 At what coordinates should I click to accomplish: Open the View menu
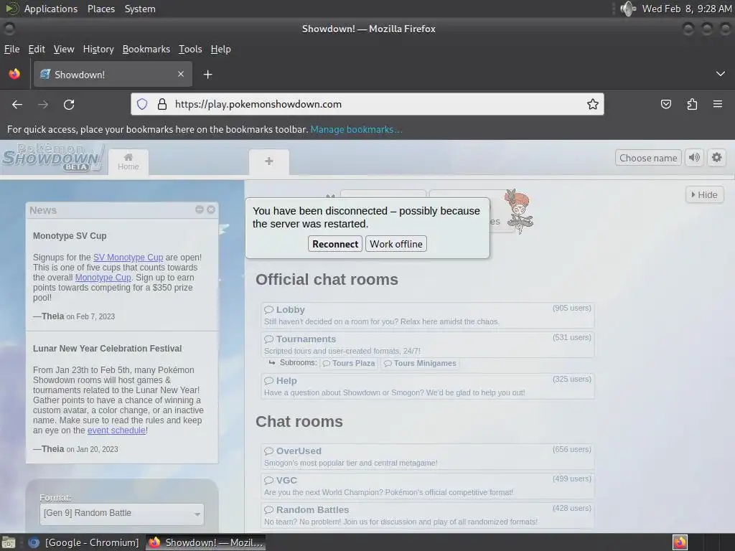click(x=64, y=49)
